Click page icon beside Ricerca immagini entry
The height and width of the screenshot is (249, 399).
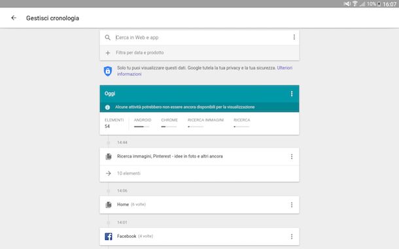coord(109,156)
